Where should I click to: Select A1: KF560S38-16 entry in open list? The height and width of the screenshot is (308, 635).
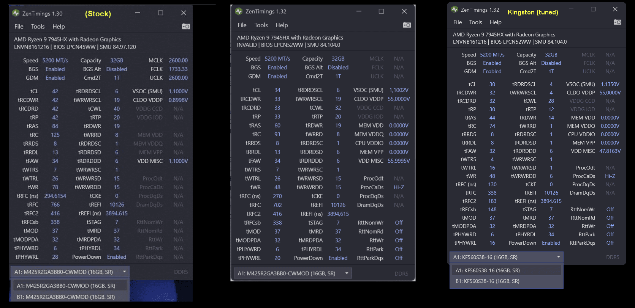click(506, 270)
